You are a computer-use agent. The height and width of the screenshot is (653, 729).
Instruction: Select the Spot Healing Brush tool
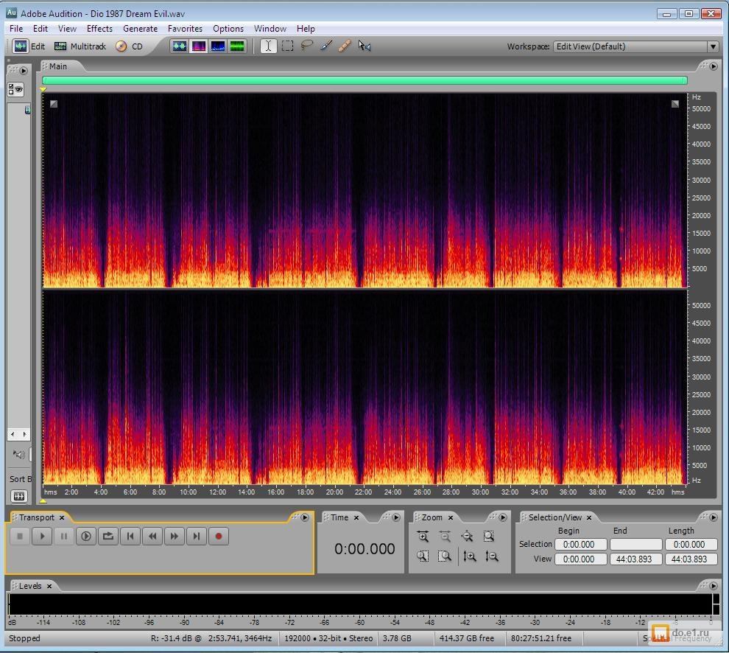pos(345,46)
